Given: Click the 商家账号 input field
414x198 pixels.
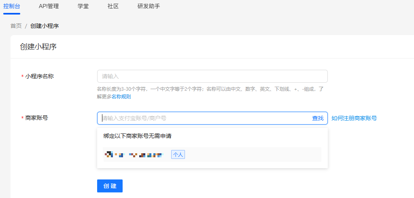Looking at the screenshot, I should (204, 118).
